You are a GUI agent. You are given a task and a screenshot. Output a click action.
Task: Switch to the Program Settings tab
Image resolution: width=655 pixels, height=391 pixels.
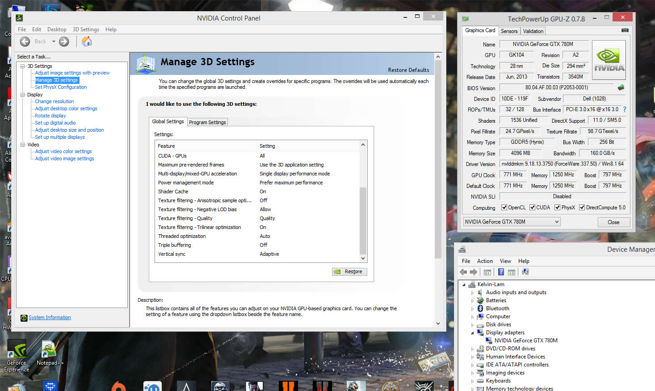[207, 122]
